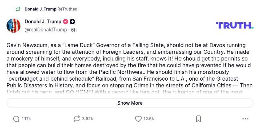The image size is (260, 131).
Task: Click the 6h timestamp
Action: tap(74, 30)
